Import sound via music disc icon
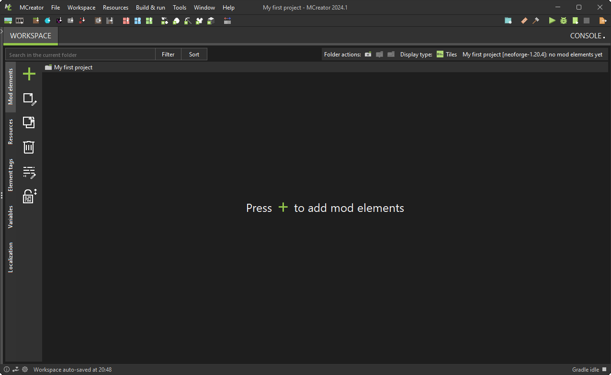 pyautogui.click(x=98, y=21)
